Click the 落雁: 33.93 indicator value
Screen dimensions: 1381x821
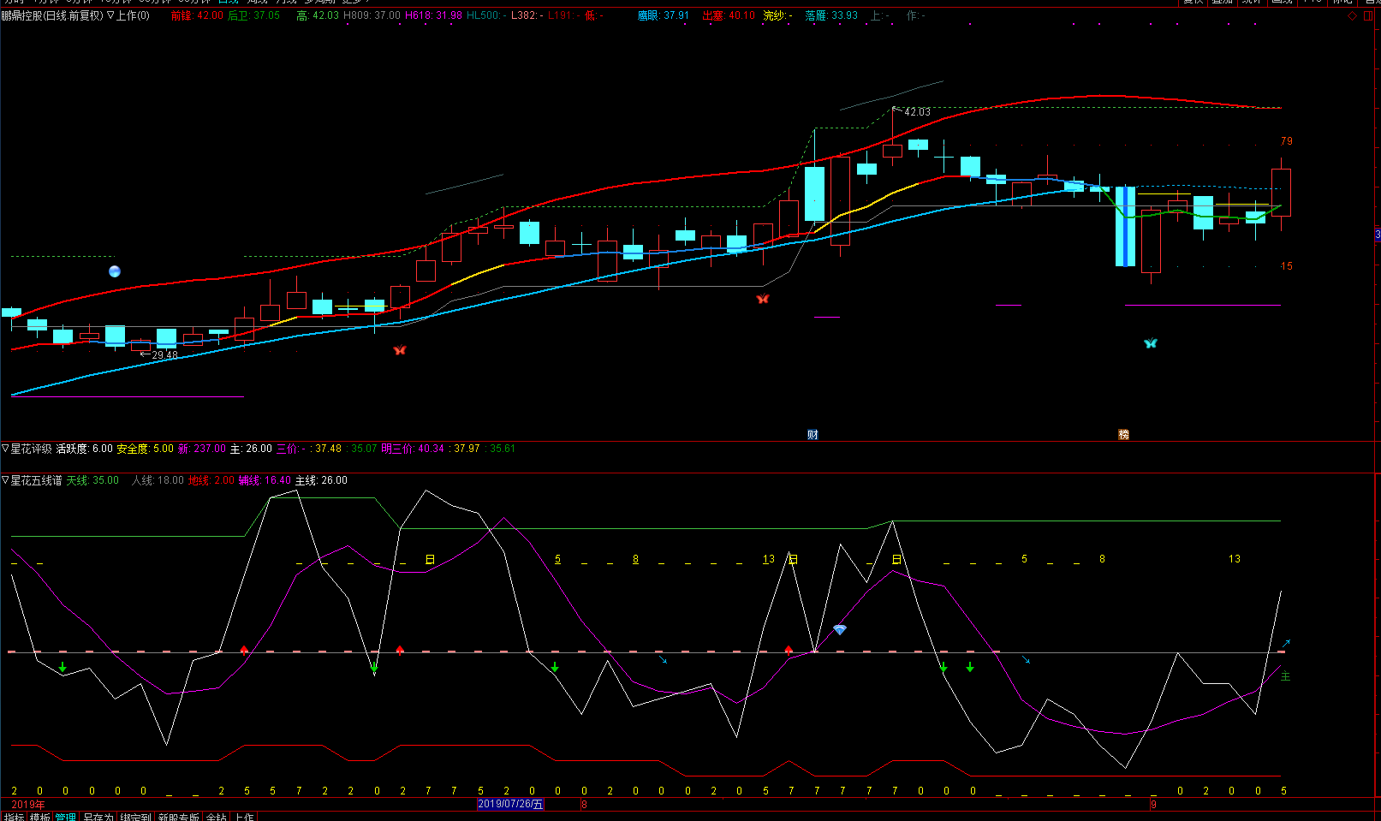831,15
